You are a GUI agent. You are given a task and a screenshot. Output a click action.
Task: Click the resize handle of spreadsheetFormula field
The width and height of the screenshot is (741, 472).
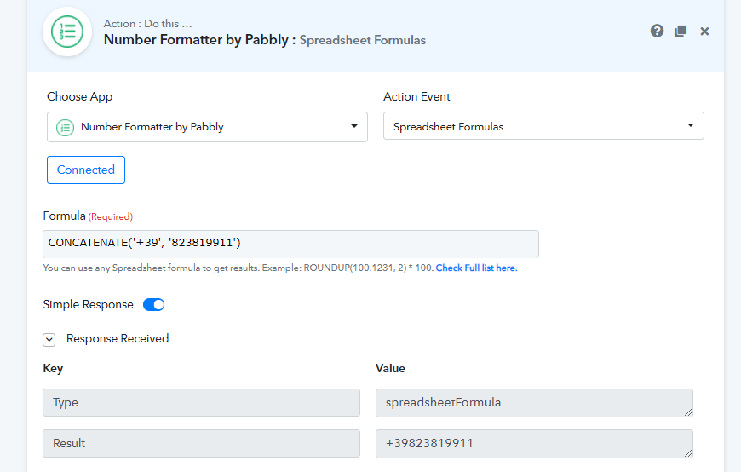688,412
